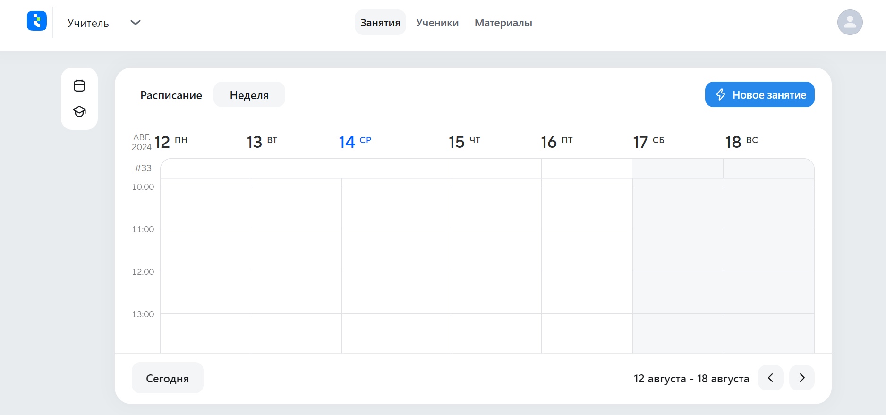Select Monday 12 ПН day header
The image size is (886, 415).
pyautogui.click(x=171, y=142)
